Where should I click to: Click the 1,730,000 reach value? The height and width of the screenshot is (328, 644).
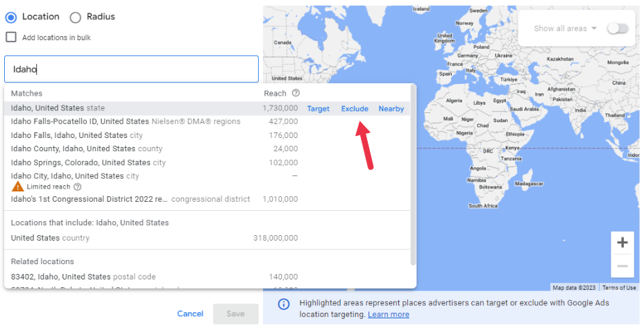(x=280, y=108)
